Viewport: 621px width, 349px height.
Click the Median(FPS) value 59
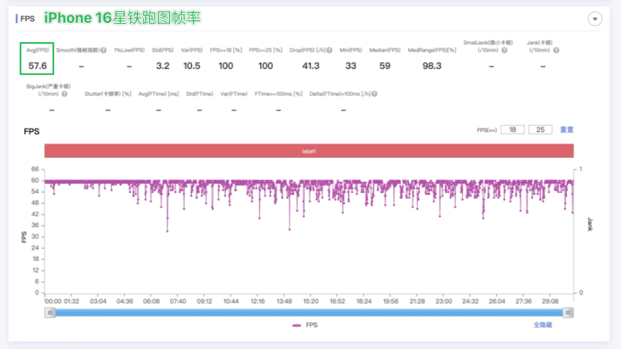pyautogui.click(x=385, y=66)
